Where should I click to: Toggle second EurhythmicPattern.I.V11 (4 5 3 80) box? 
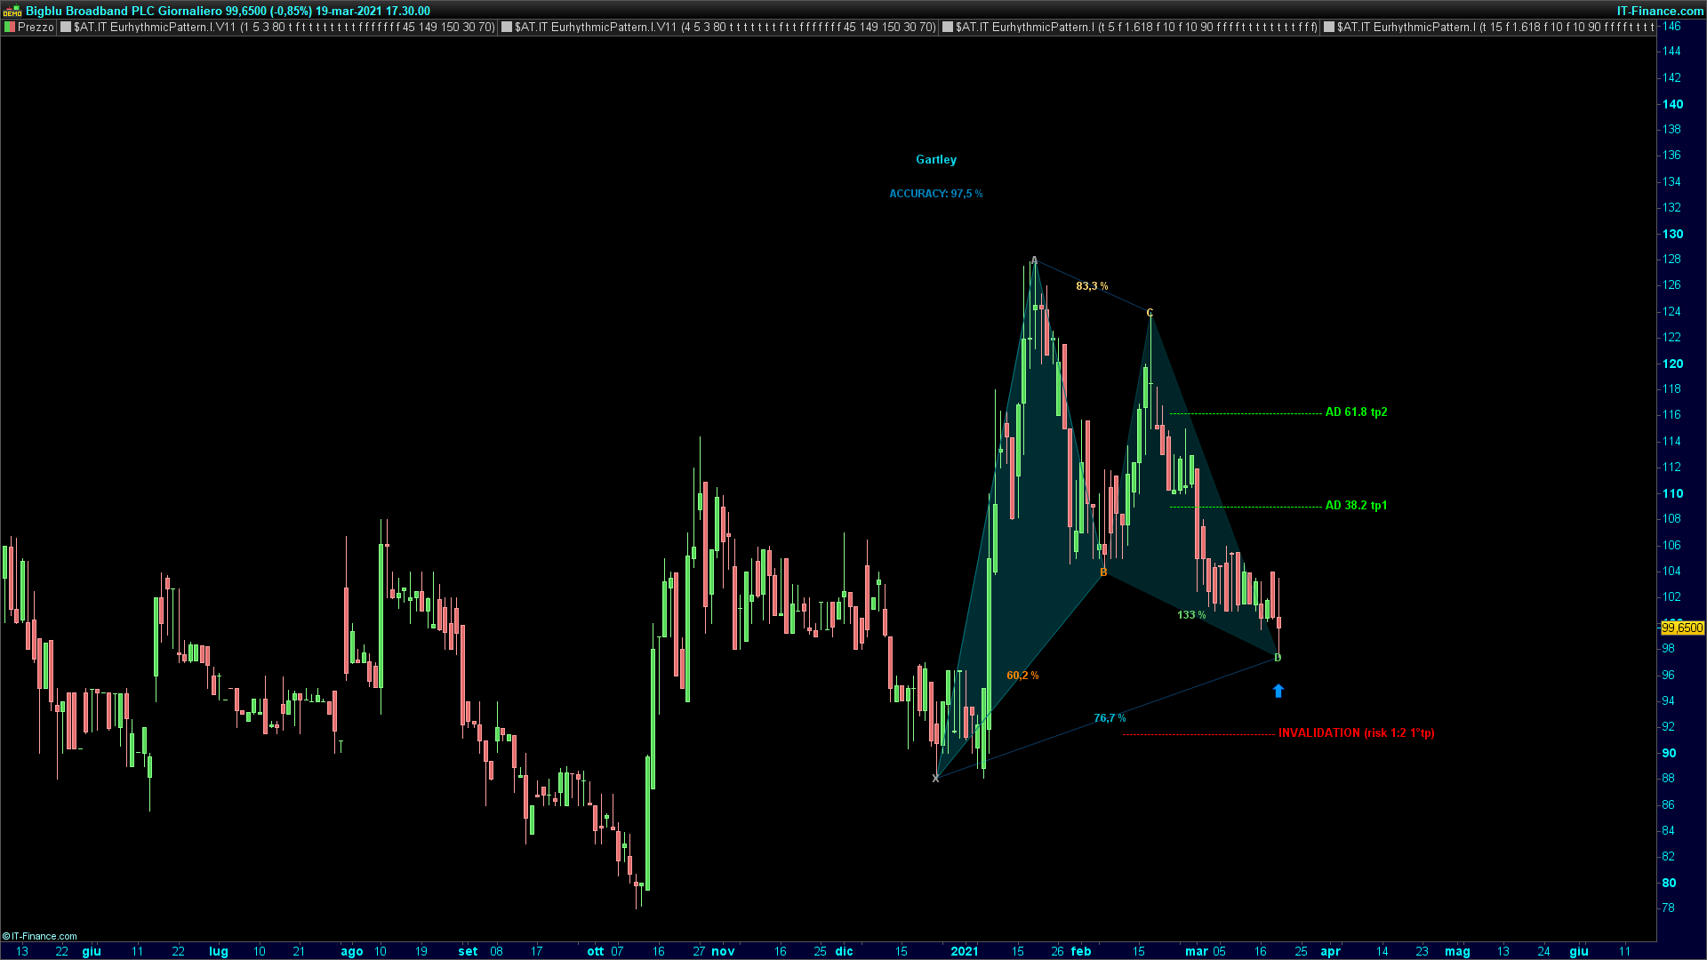pyautogui.click(x=507, y=28)
